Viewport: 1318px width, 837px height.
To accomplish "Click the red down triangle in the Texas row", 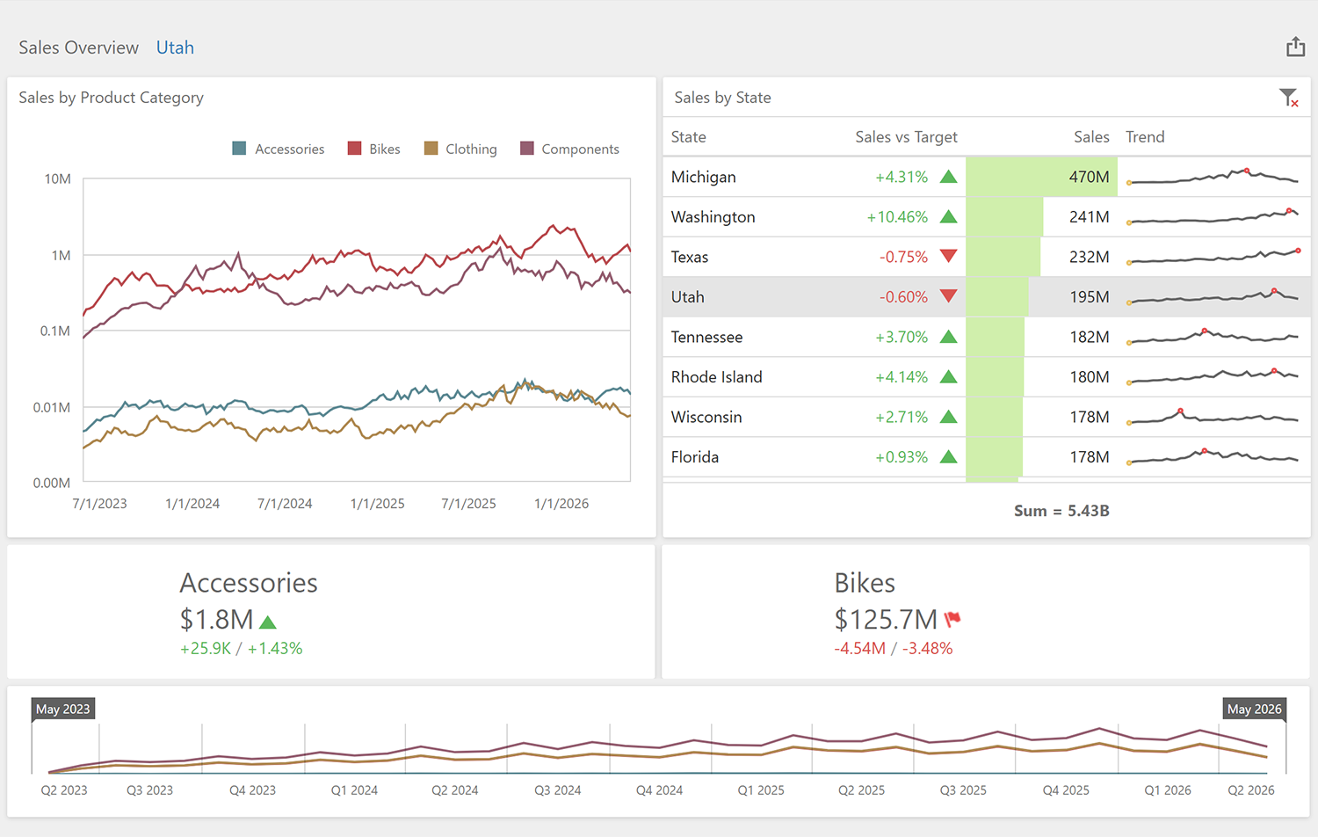I will point(948,257).
